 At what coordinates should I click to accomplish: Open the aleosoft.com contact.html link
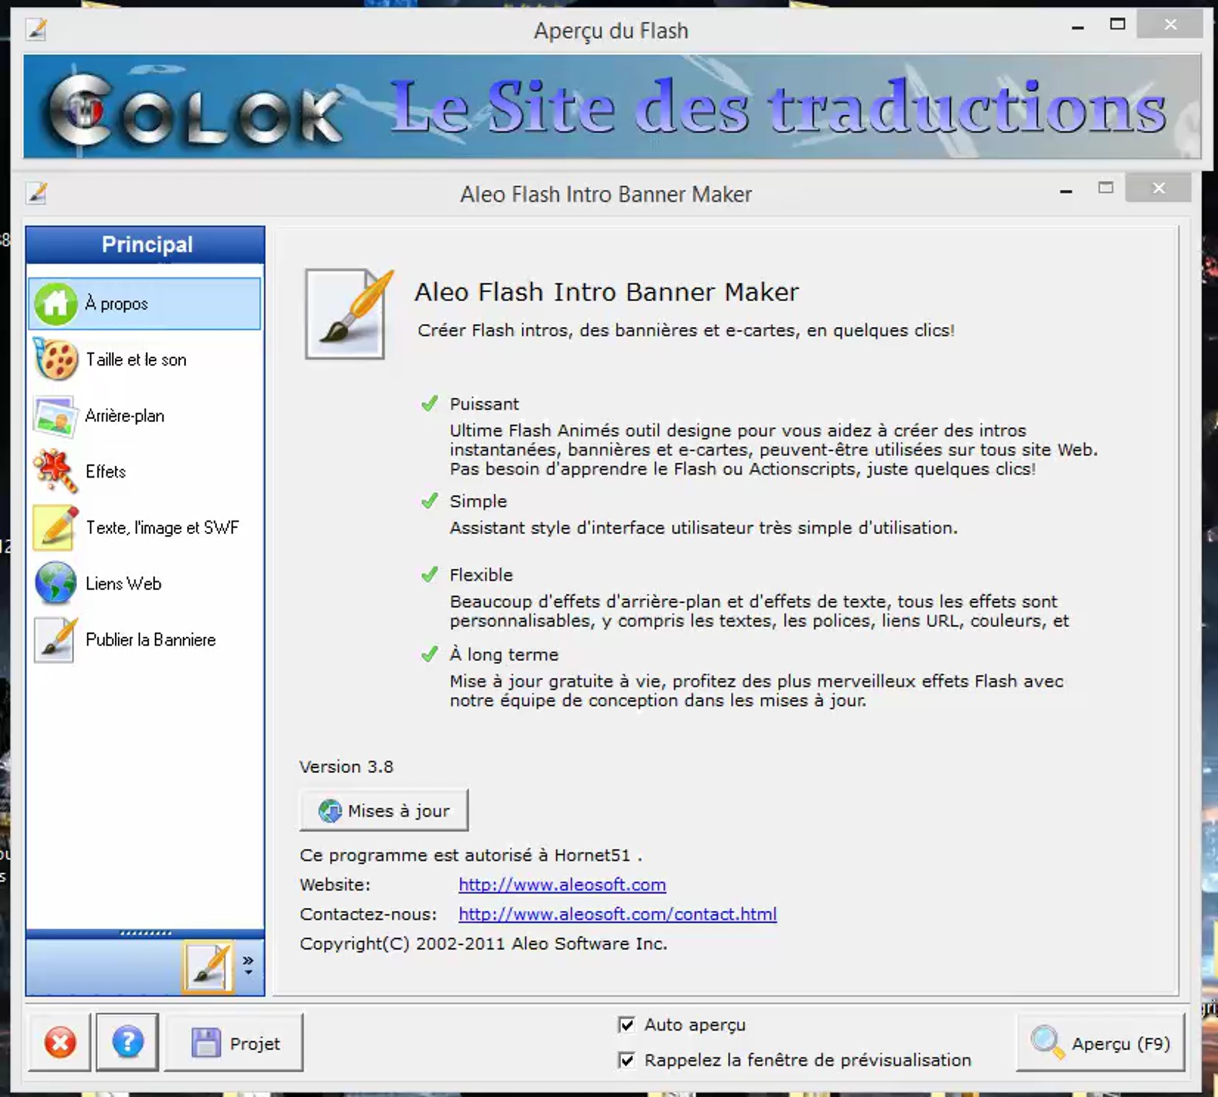[618, 914]
